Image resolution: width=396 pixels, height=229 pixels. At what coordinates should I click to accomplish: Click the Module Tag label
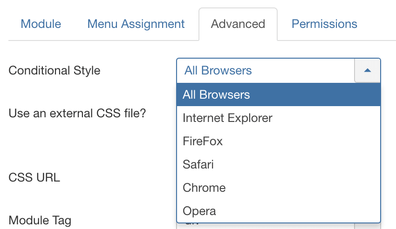coord(40,220)
